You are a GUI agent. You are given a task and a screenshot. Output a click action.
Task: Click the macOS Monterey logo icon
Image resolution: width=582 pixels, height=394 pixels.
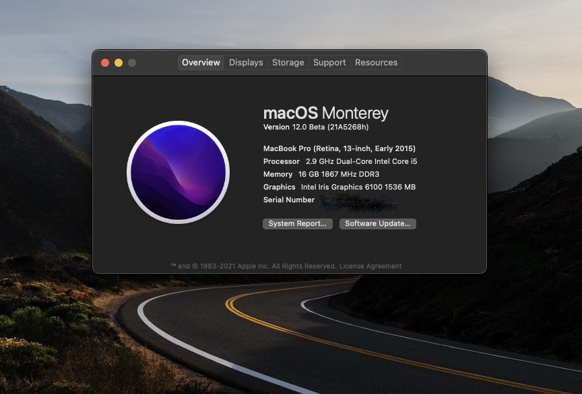click(x=178, y=172)
